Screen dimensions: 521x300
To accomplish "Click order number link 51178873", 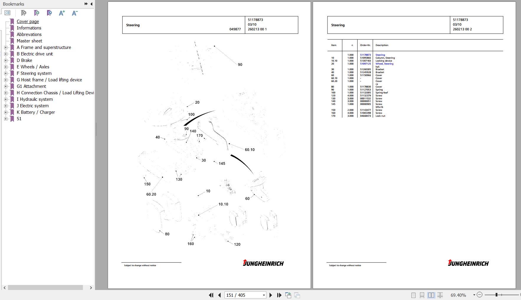I will coord(365,55).
